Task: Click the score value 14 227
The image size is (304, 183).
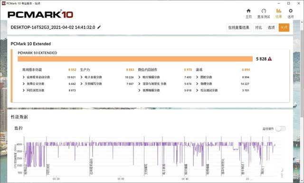Action: pyautogui.click(x=245, y=84)
